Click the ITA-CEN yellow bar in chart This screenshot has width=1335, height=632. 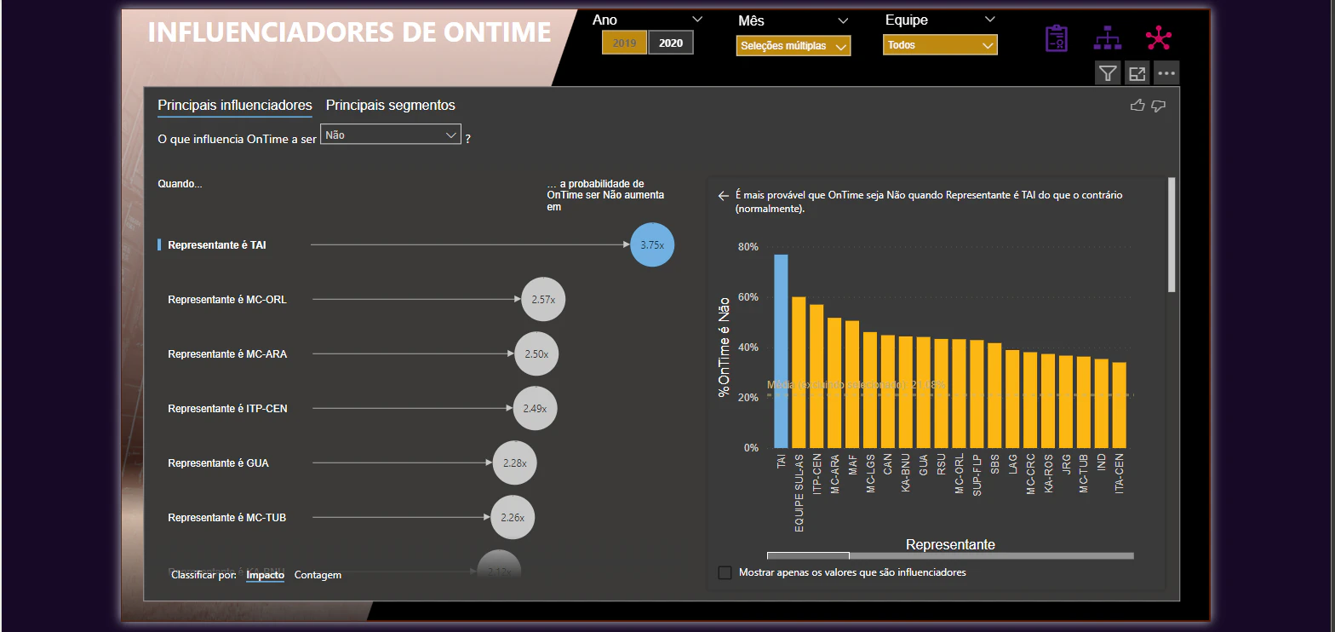(x=1120, y=405)
